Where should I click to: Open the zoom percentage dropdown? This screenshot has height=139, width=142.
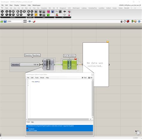pyautogui.click(x=22, y=22)
